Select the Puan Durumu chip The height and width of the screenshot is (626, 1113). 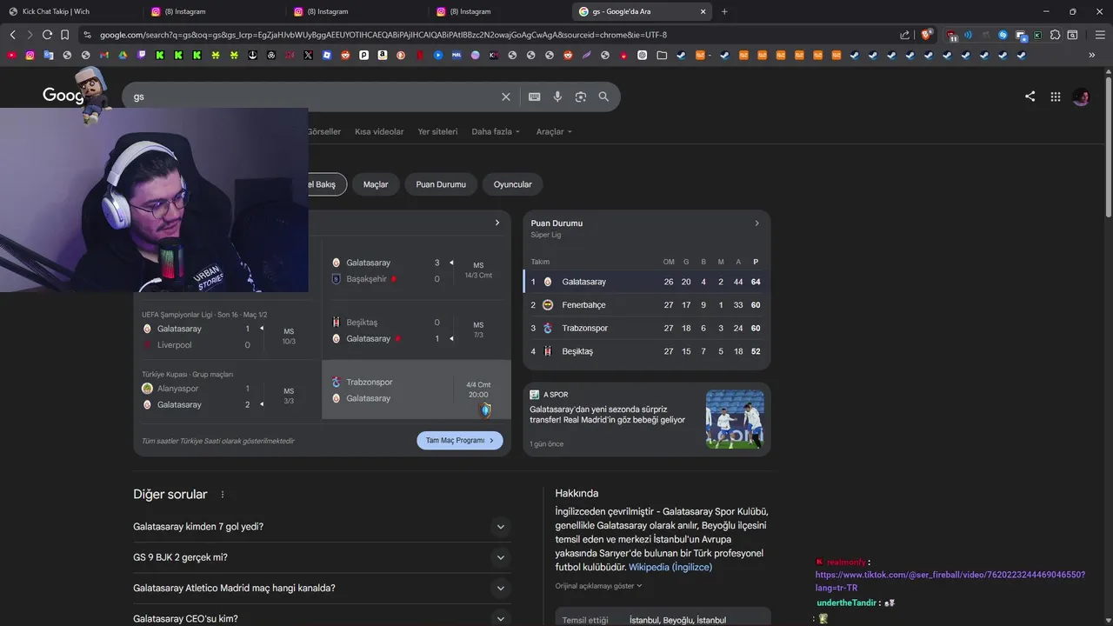[441, 184]
